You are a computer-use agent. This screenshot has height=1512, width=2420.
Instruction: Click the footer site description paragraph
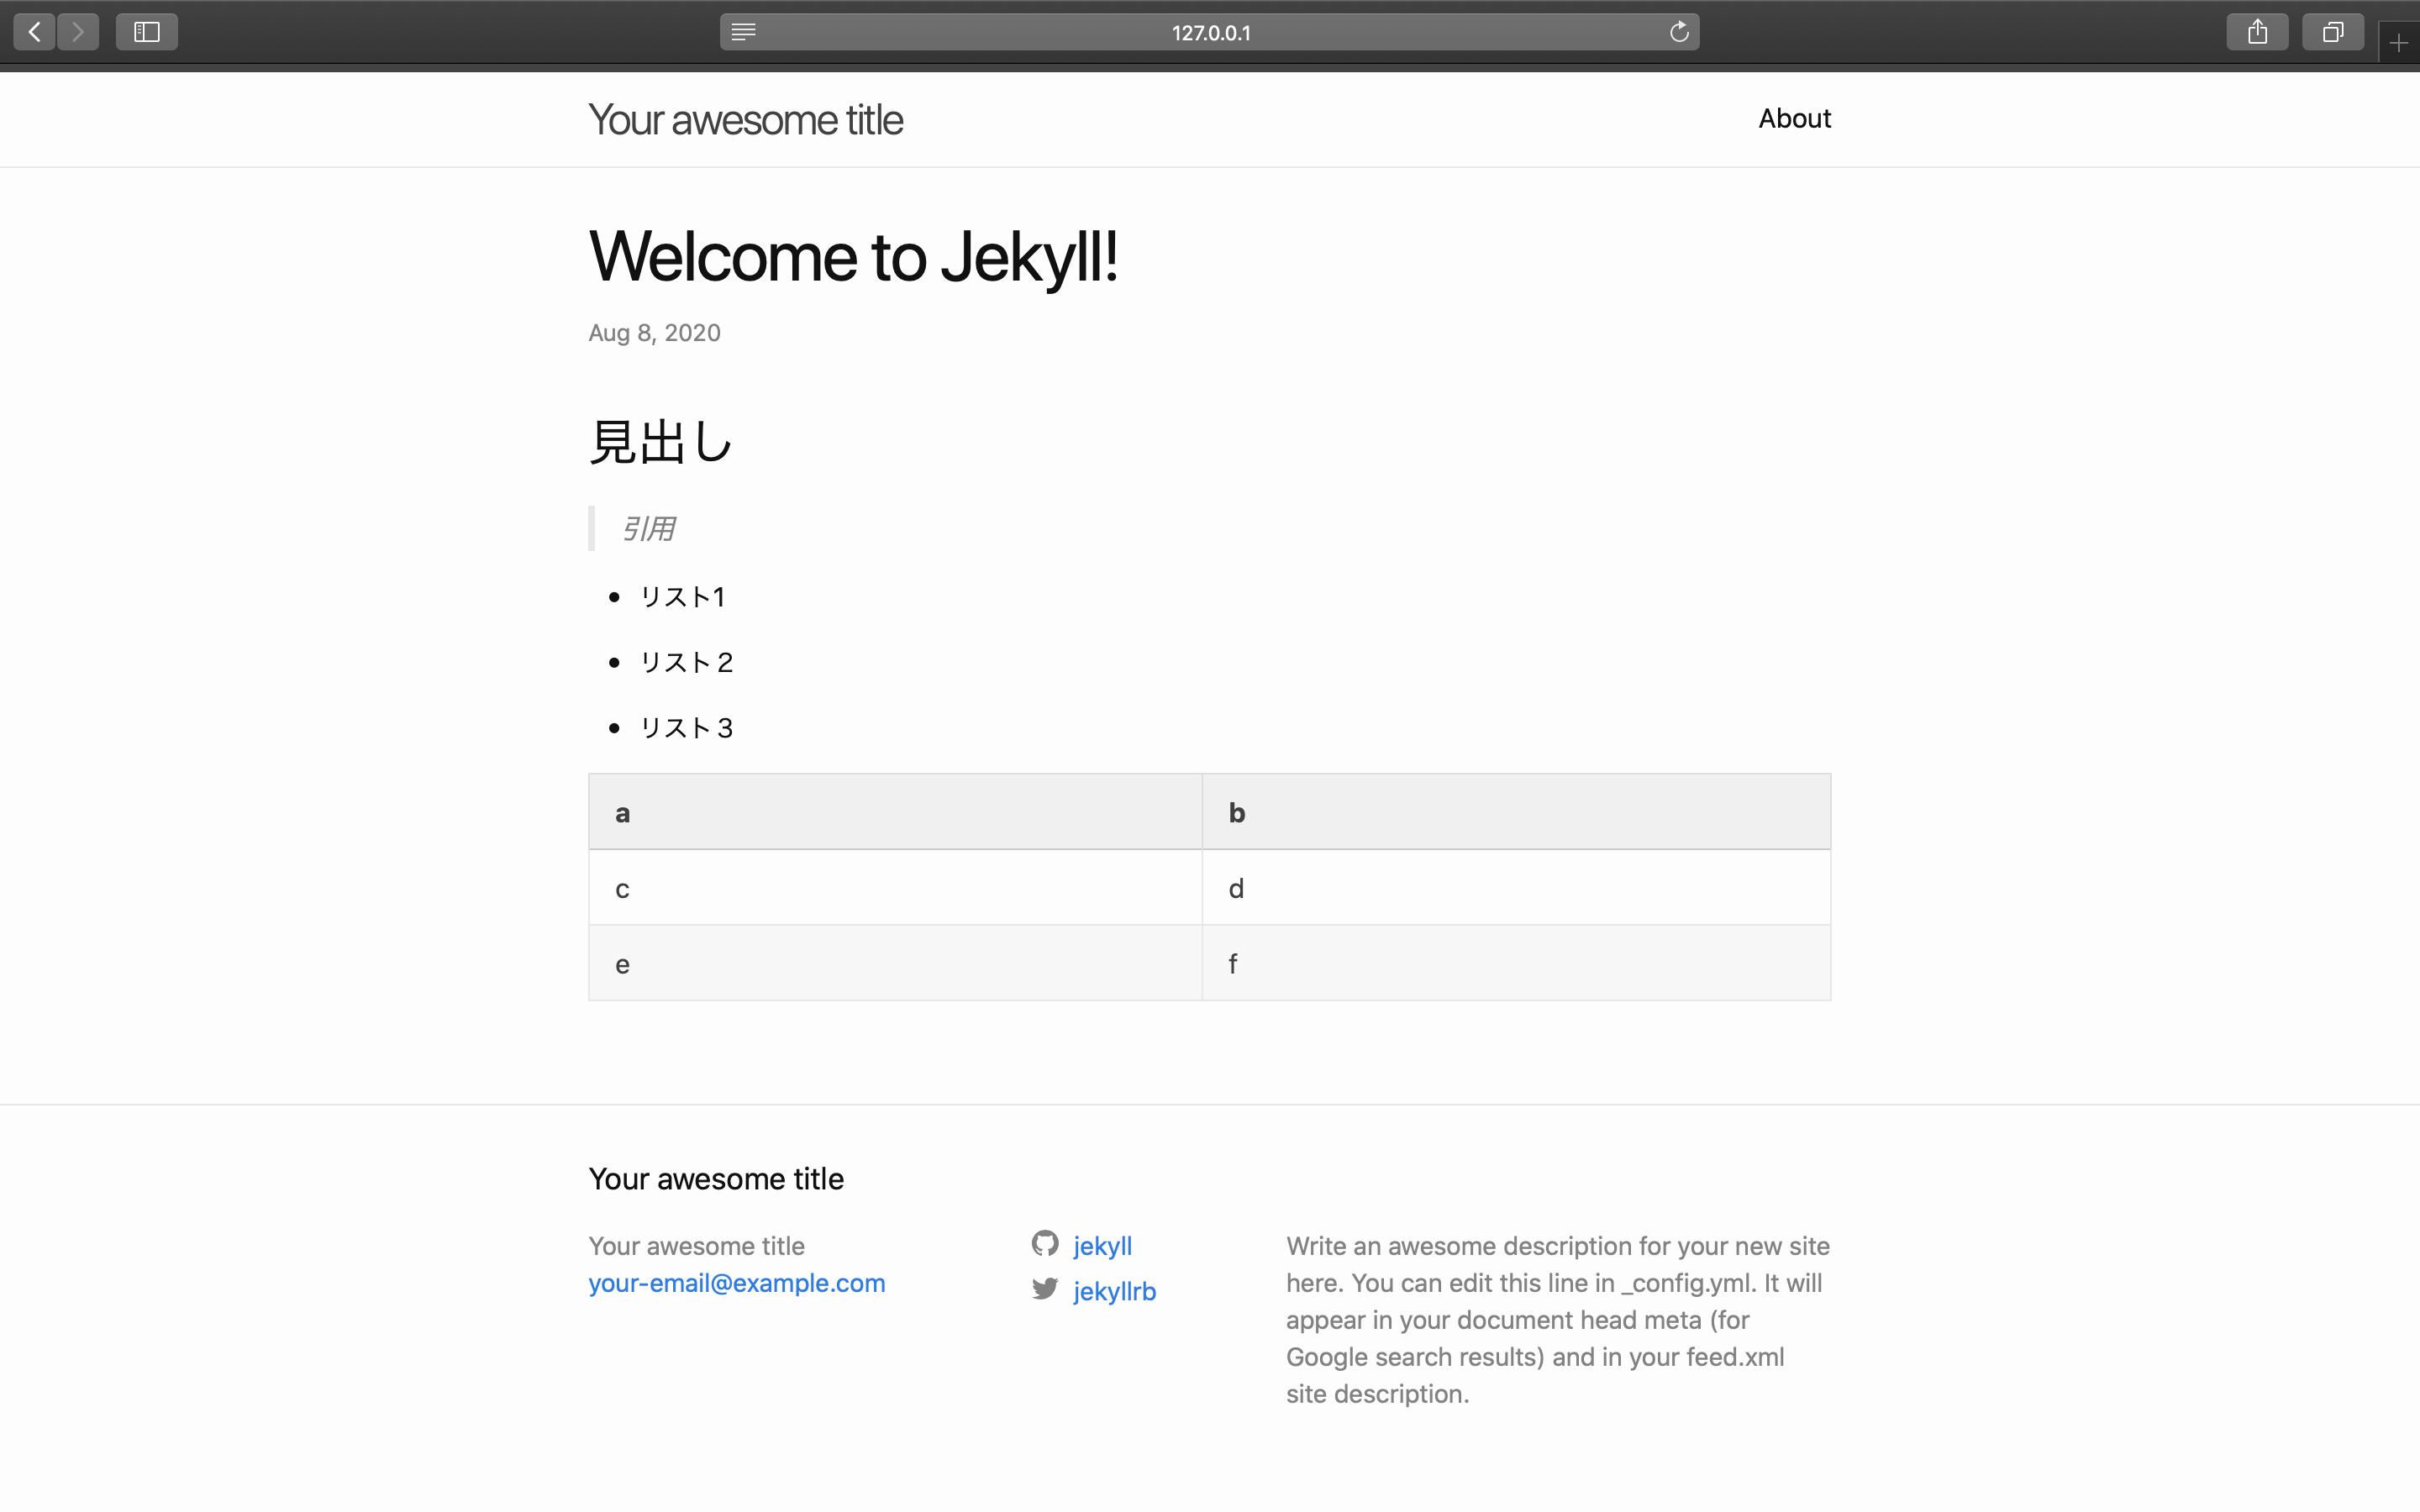coord(1558,1320)
